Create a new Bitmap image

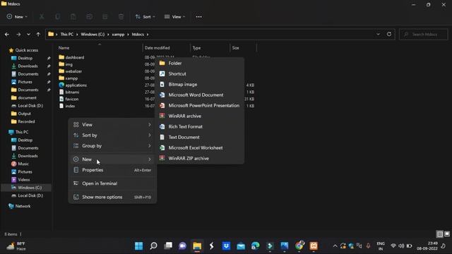tap(200, 85)
